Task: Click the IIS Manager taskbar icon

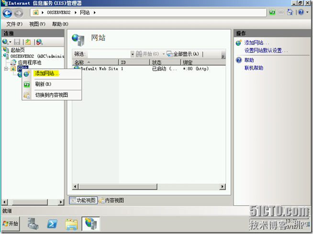Action: tap(91, 223)
